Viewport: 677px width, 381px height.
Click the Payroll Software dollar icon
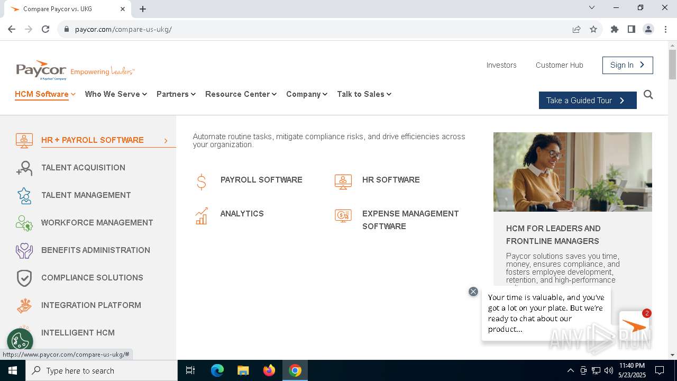tap(201, 182)
